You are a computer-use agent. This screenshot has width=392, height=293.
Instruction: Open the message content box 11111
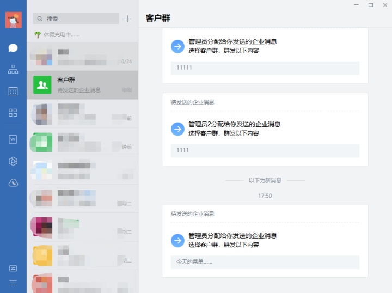tap(265, 68)
